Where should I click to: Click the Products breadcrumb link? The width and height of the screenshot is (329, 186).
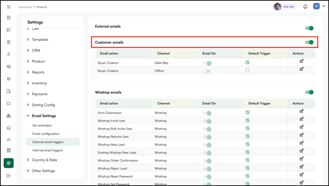[42, 7]
